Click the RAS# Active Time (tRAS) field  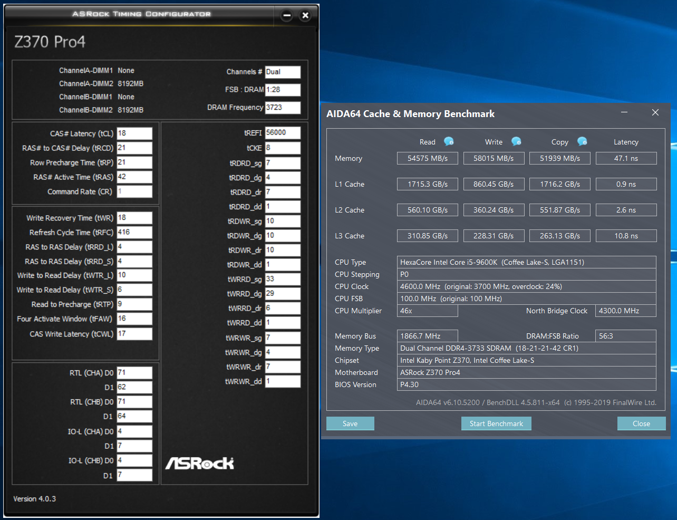tap(134, 177)
